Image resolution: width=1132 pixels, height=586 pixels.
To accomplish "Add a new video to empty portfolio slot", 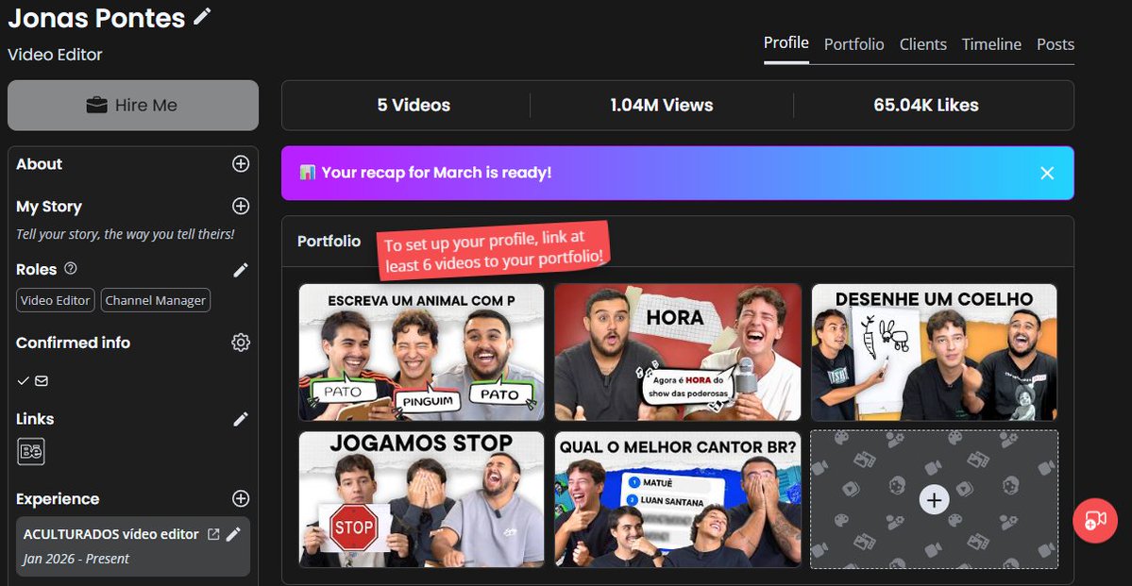I will click(934, 499).
